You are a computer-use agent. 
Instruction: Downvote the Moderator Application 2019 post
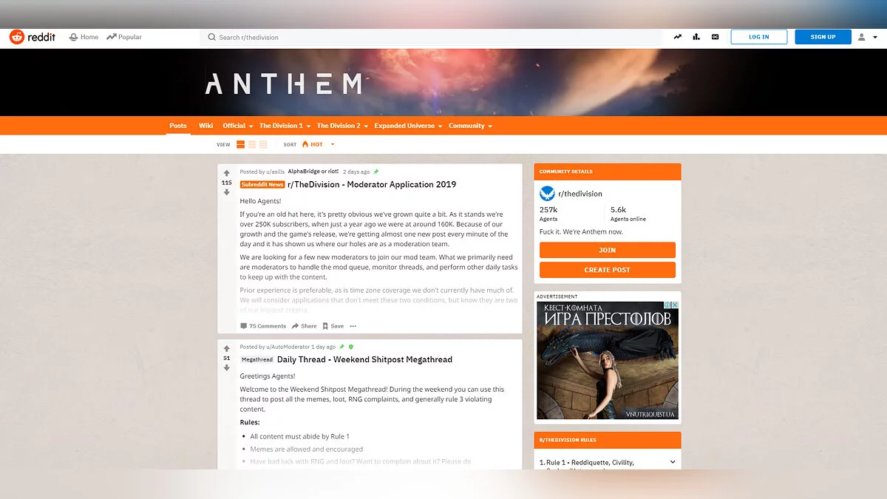tap(227, 192)
